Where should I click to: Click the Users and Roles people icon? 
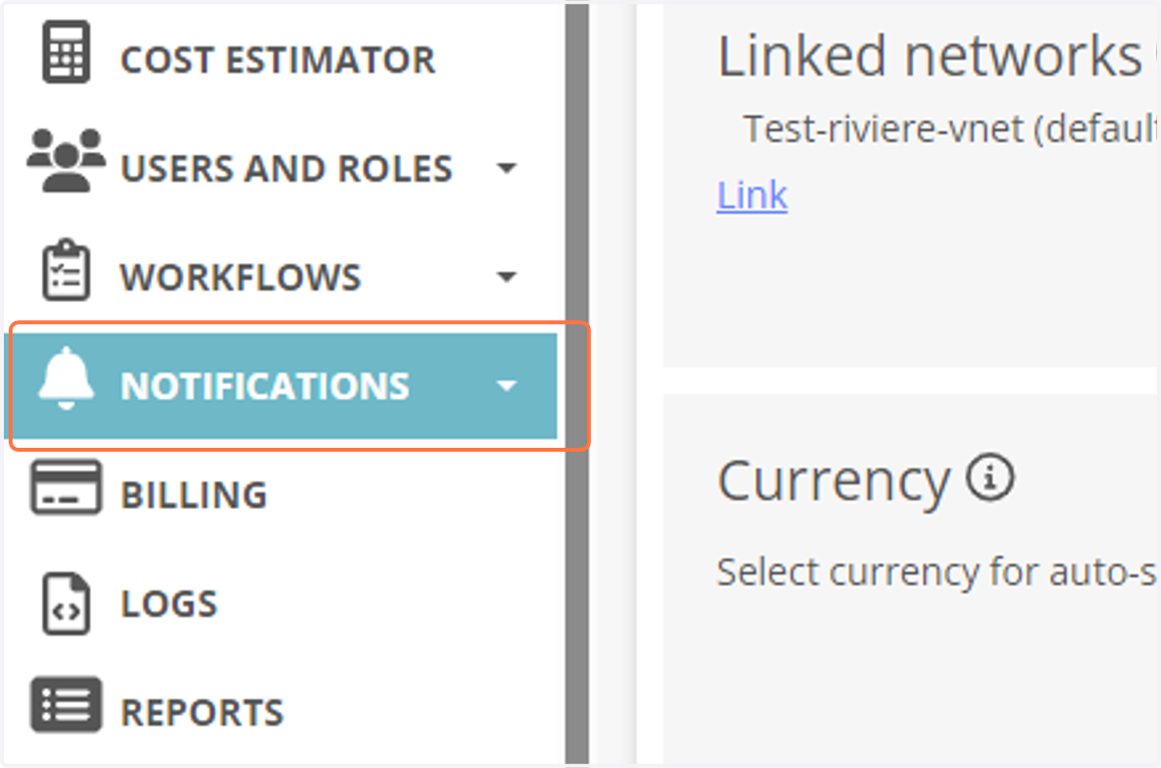[66, 161]
